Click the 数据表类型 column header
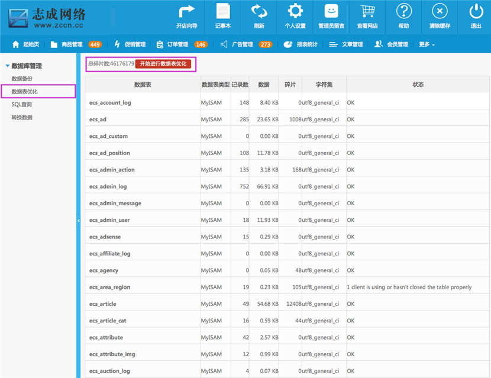The height and width of the screenshot is (378, 491). (216, 85)
